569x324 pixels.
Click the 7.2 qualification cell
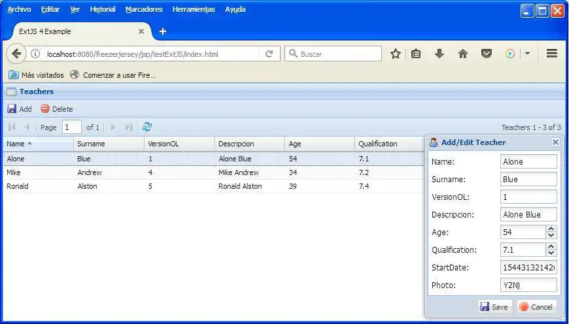(389, 172)
